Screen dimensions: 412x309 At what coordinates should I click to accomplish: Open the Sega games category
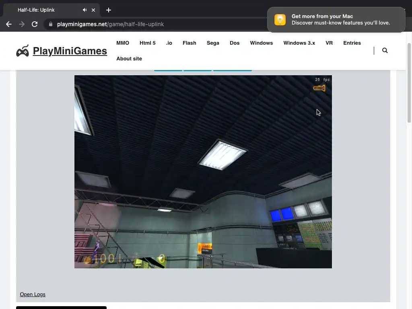click(x=213, y=43)
